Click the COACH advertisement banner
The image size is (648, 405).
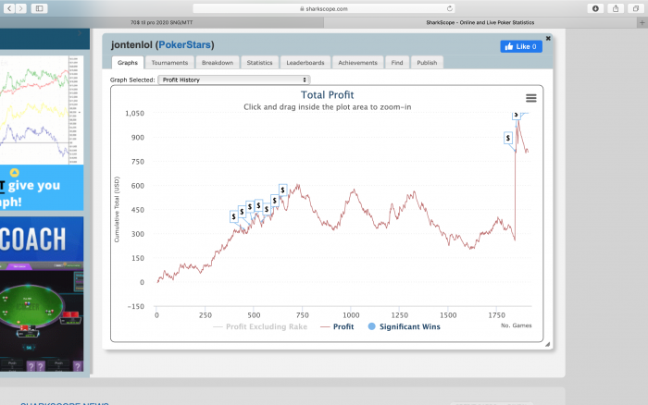[x=42, y=239]
